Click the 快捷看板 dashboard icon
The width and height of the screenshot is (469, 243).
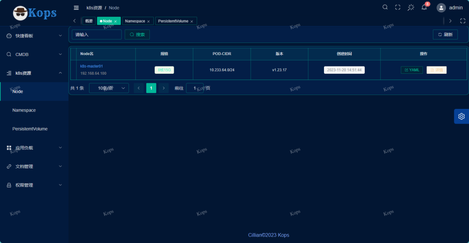pos(9,36)
